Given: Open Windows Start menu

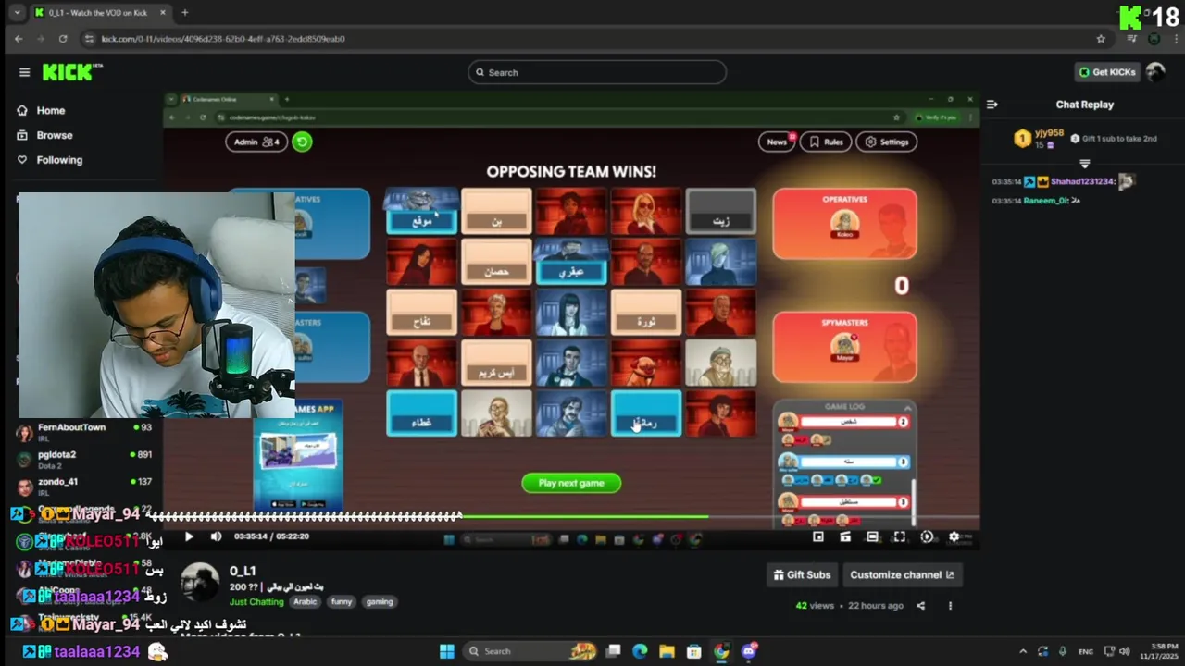Looking at the screenshot, I should point(447,651).
